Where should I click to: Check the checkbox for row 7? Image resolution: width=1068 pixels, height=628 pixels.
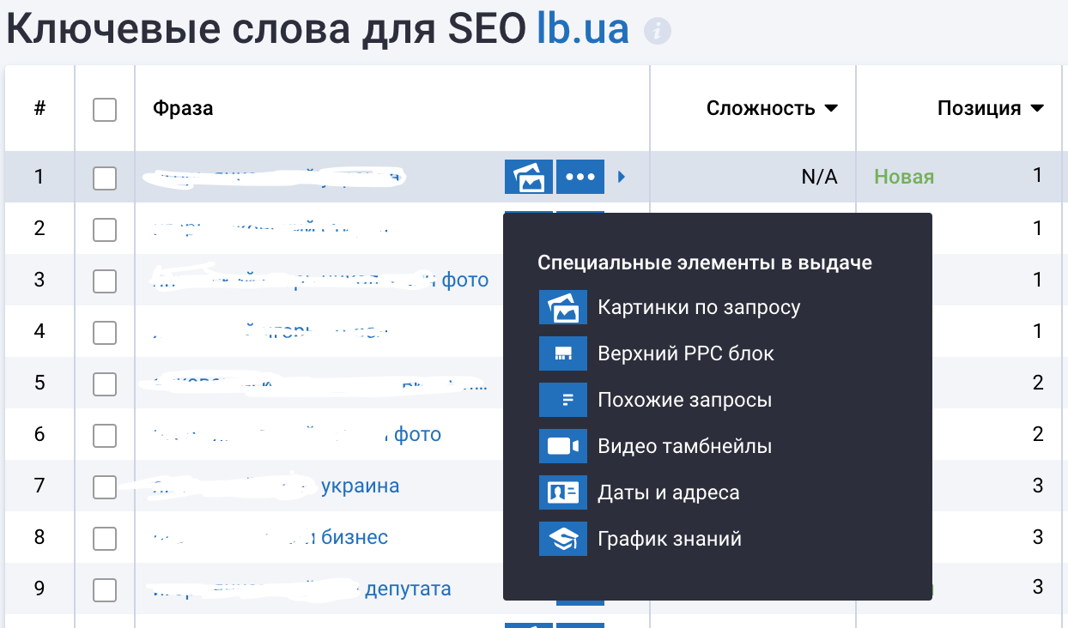105,486
